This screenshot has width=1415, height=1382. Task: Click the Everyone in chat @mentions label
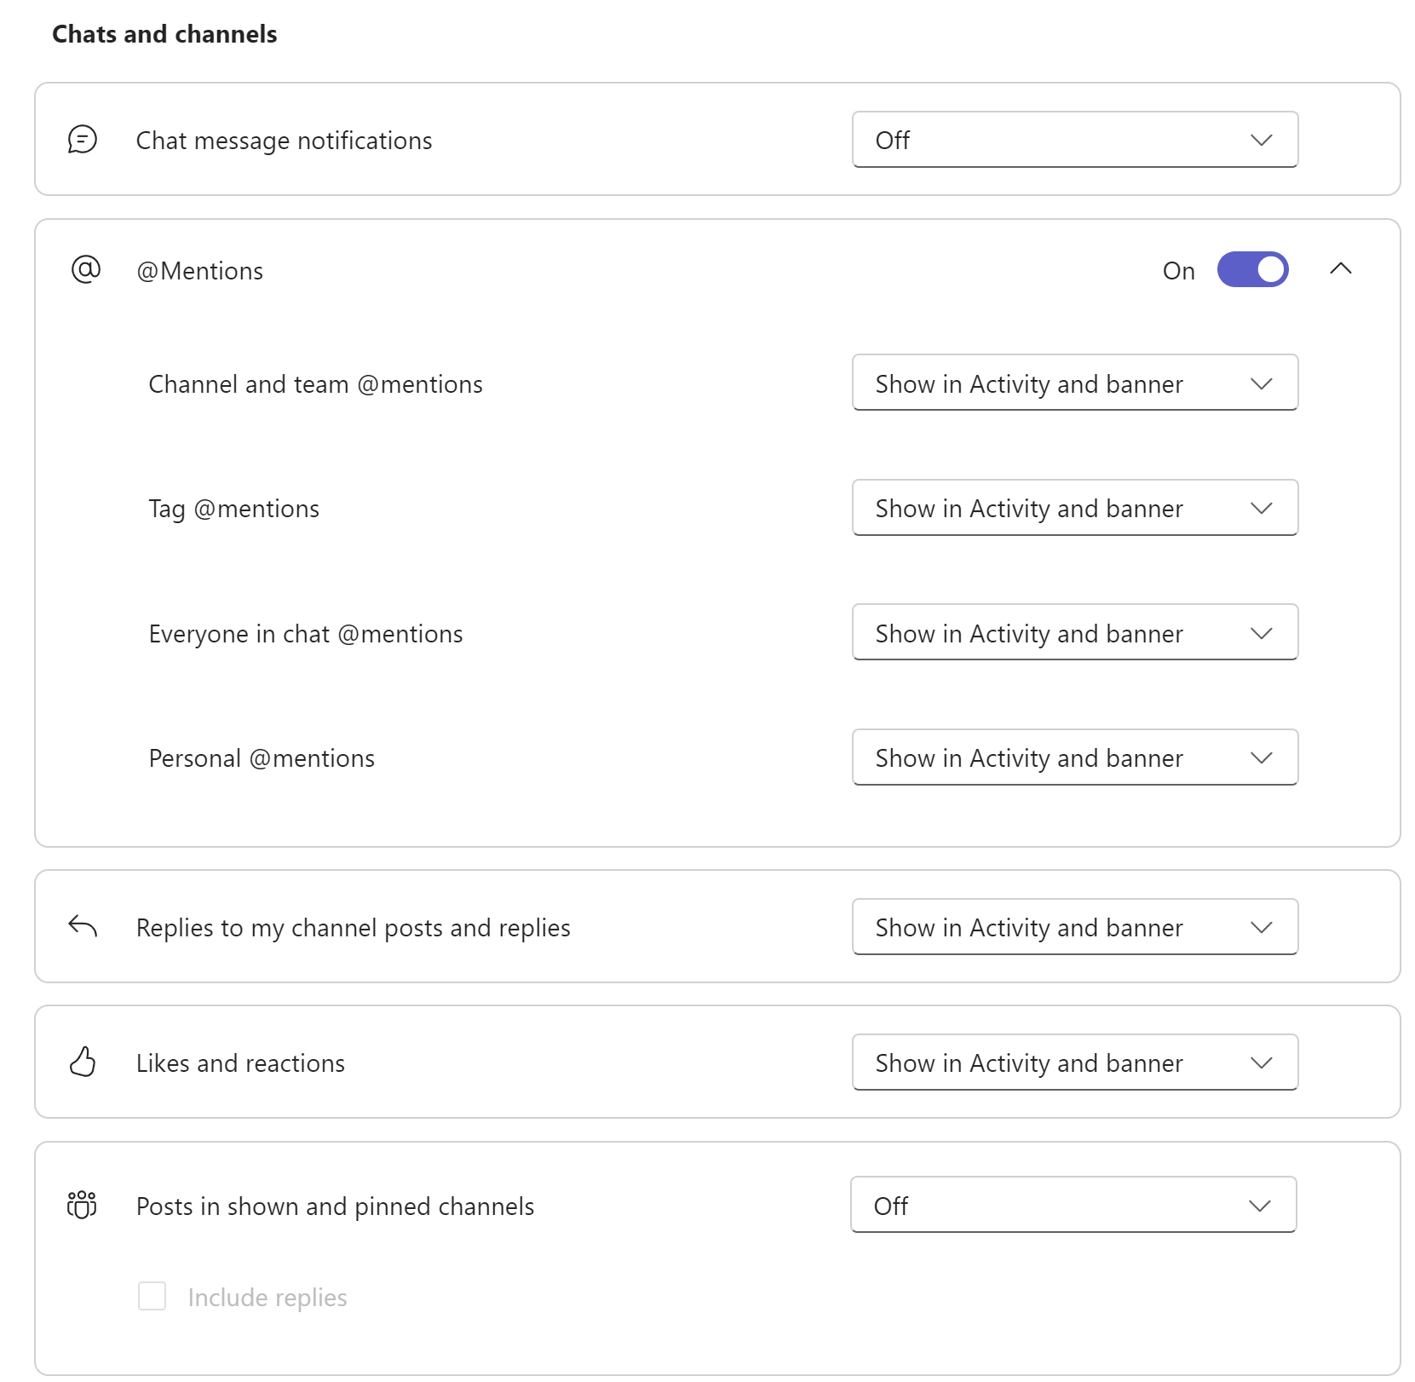coord(305,633)
